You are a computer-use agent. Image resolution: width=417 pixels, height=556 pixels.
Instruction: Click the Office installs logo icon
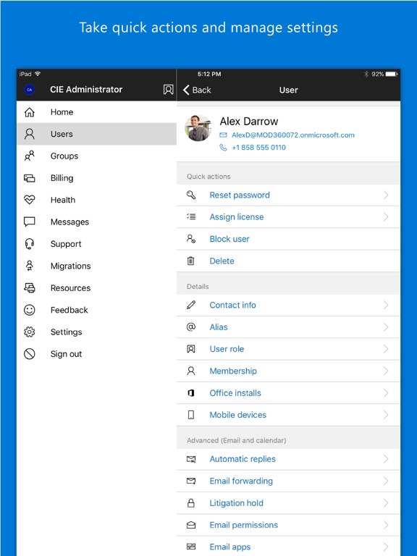point(191,393)
